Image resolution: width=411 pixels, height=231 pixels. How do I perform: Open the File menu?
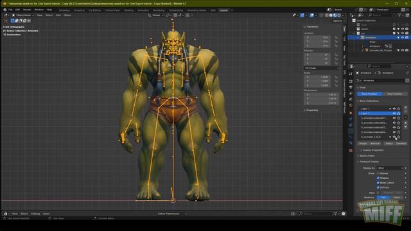click(10, 10)
